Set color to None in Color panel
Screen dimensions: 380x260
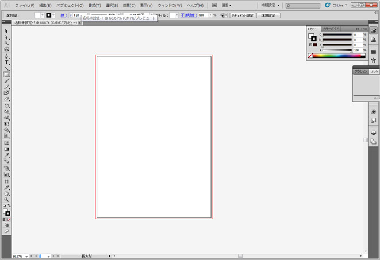click(x=310, y=56)
